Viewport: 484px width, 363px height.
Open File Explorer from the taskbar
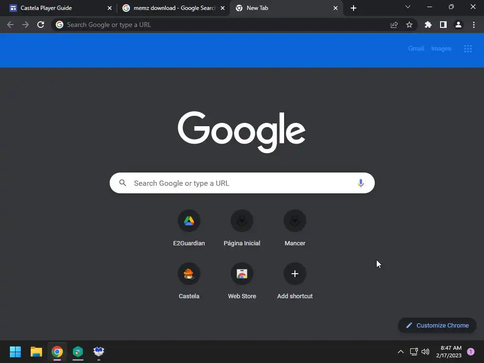pos(36,352)
